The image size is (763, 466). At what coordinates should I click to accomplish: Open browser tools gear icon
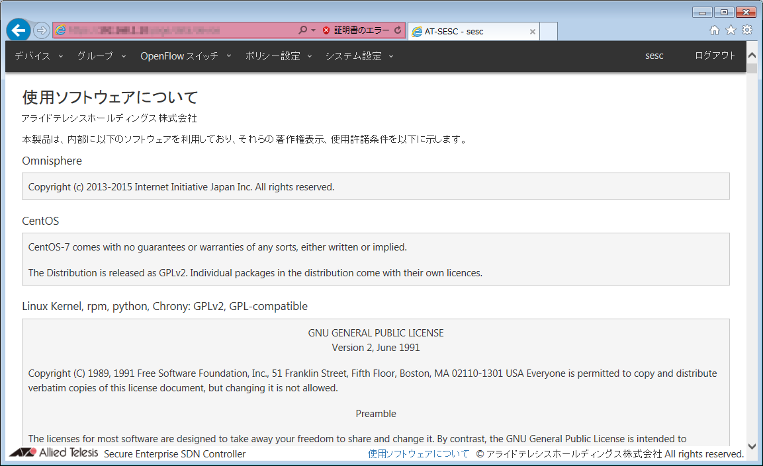[747, 30]
